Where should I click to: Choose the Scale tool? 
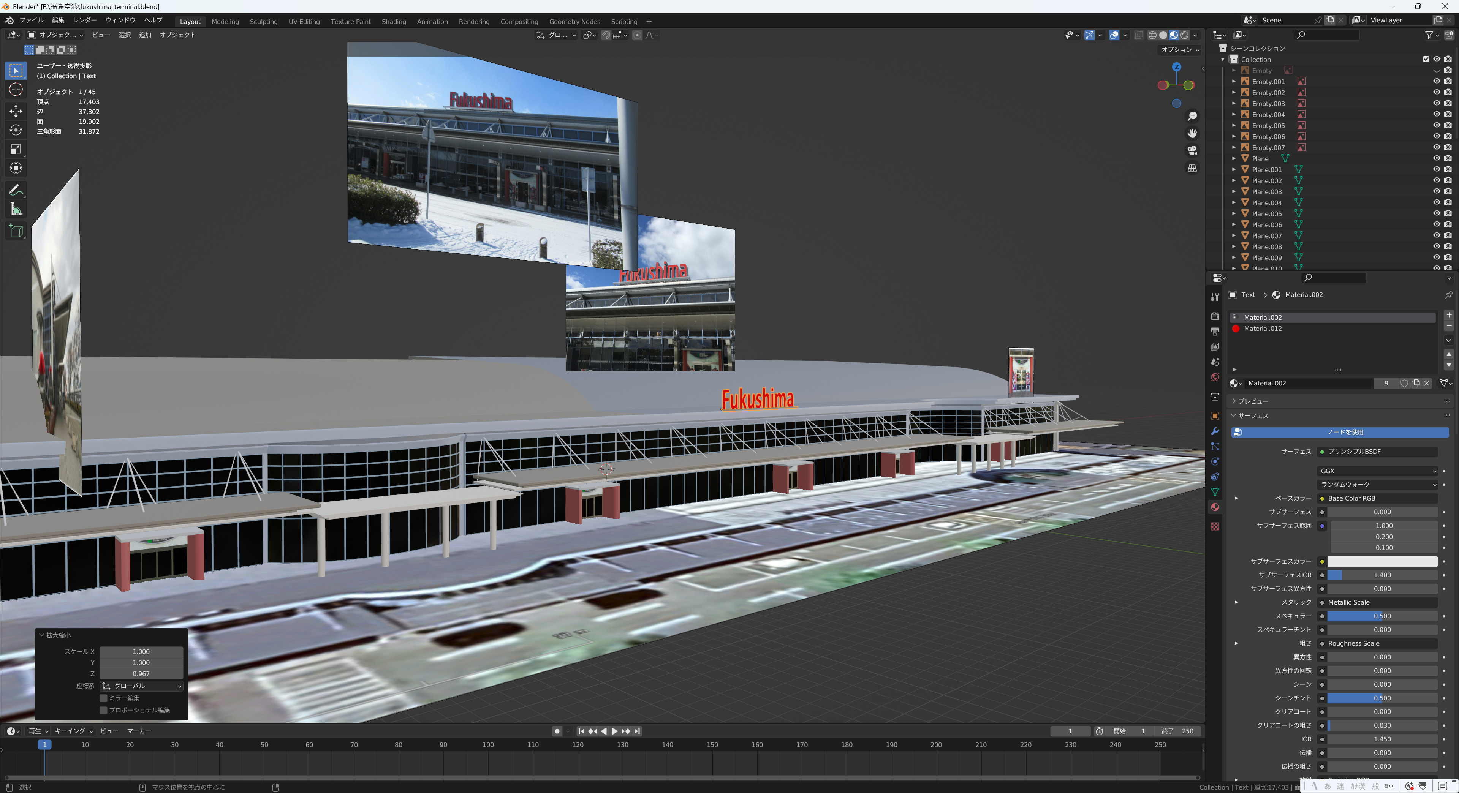[x=16, y=149]
